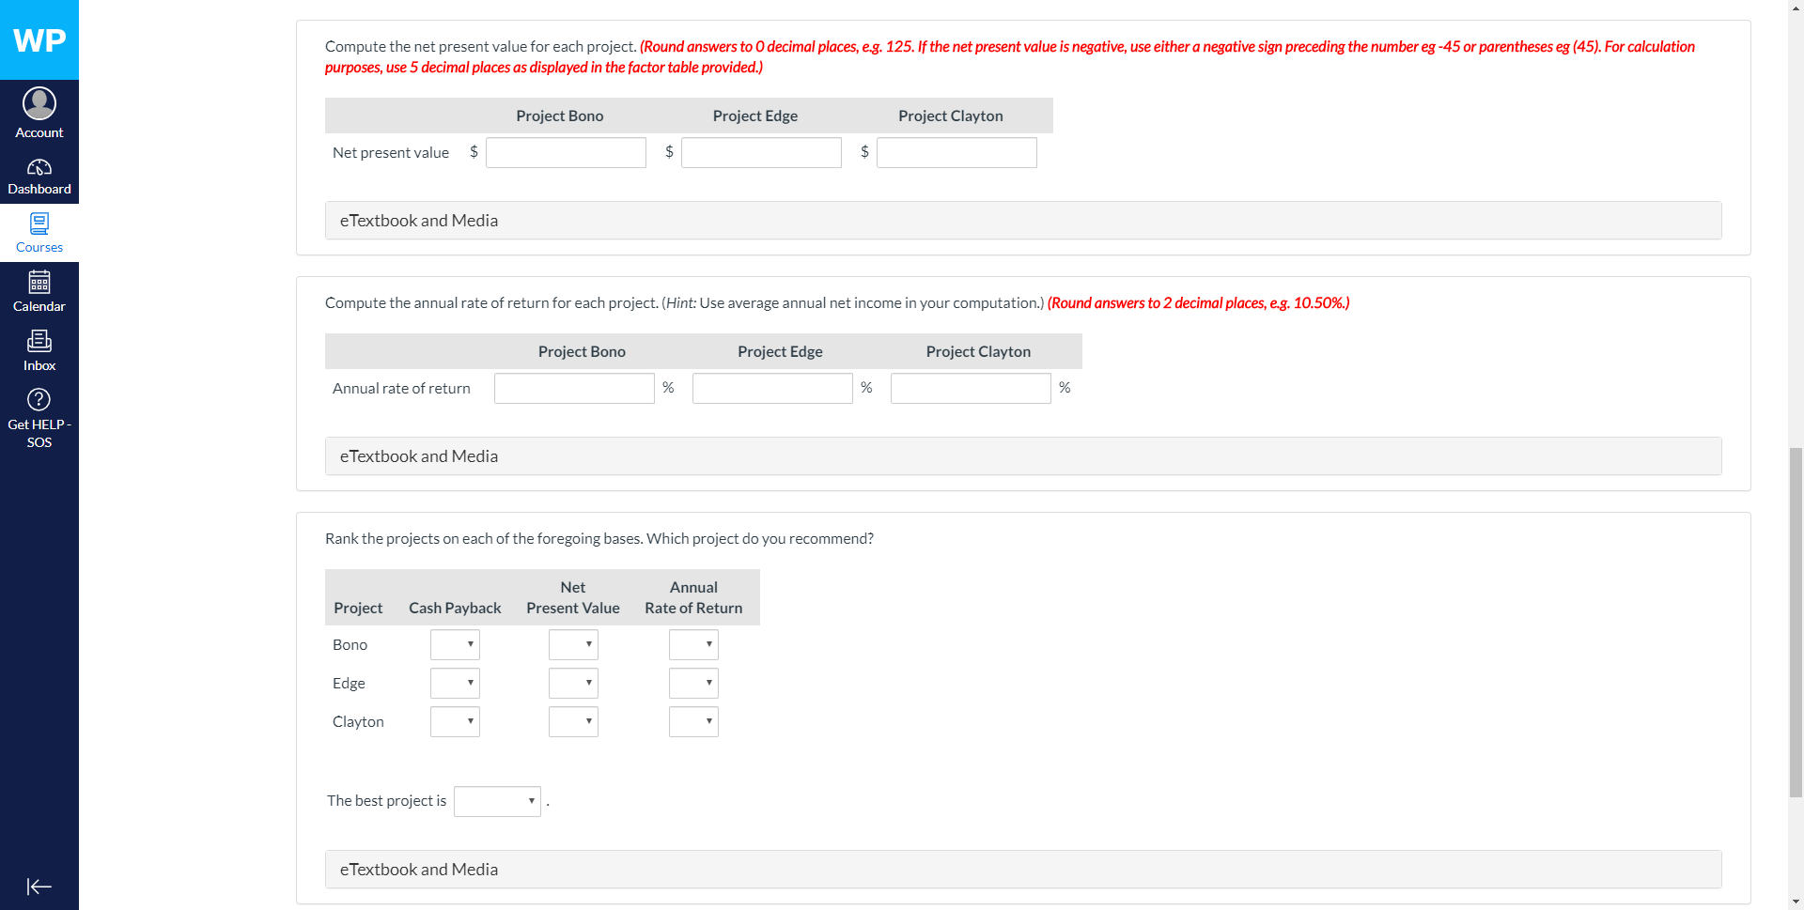The width and height of the screenshot is (1804, 910).
Task: Open the Annual Rate of Return dropdown for Bono
Action: coord(693,644)
